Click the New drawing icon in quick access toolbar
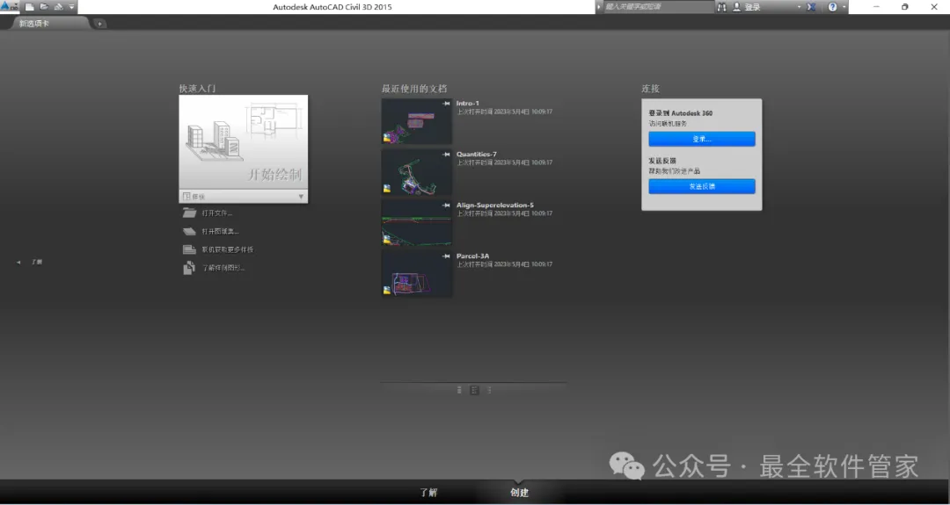This screenshot has width=950, height=505. pos(29,7)
